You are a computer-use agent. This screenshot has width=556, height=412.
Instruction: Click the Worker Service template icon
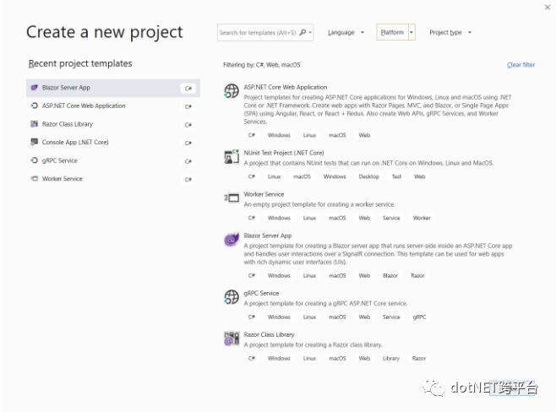click(232, 198)
